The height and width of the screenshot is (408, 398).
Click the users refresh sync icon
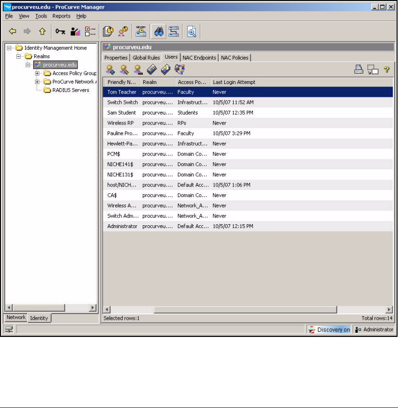click(x=180, y=70)
